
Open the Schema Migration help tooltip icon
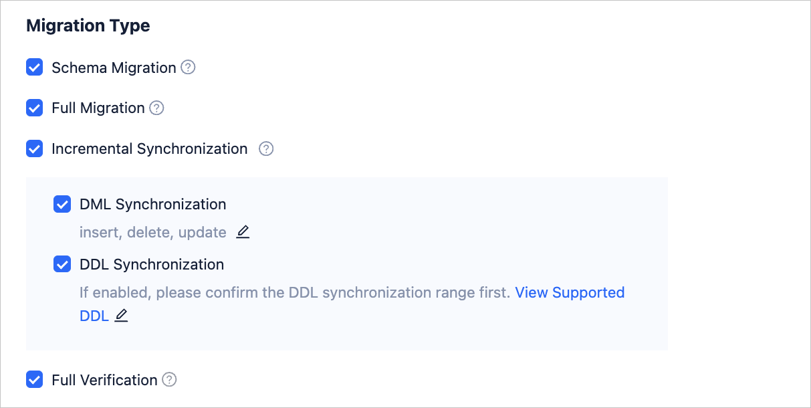tap(189, 68)
